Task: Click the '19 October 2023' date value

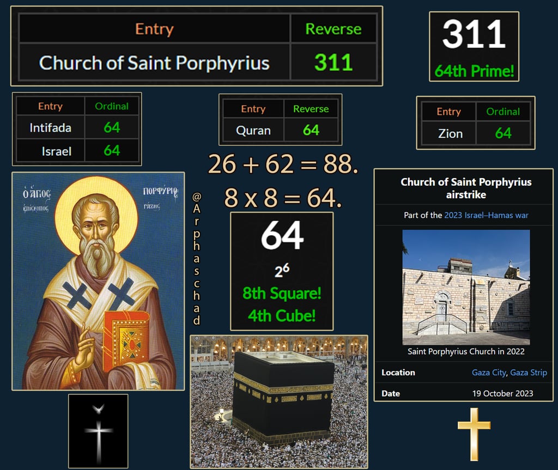Action: coord(502,394)
